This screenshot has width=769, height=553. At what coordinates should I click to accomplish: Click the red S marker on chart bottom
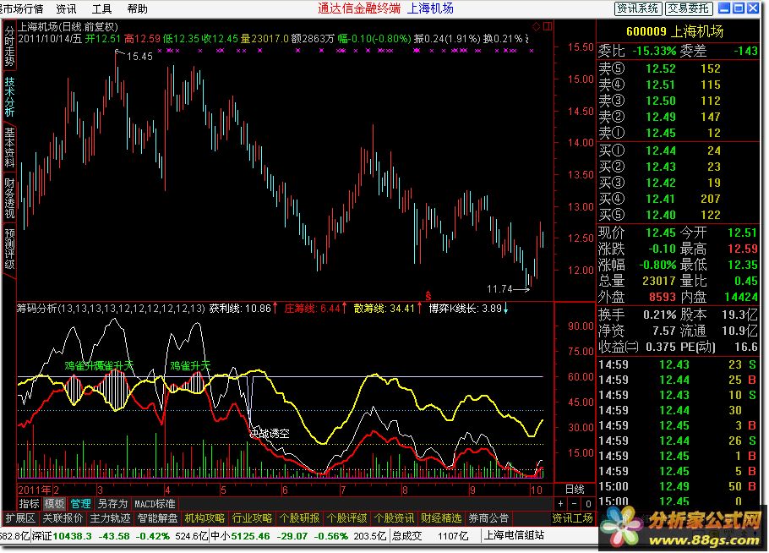[x=428, y=296]
